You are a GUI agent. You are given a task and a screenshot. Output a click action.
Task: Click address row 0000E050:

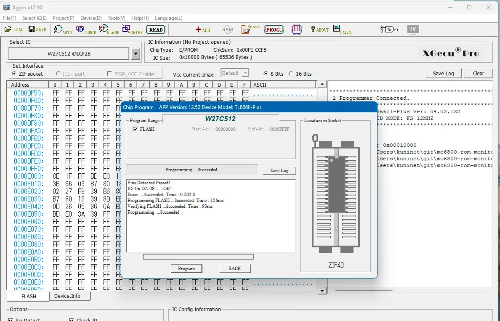point(29,214)
